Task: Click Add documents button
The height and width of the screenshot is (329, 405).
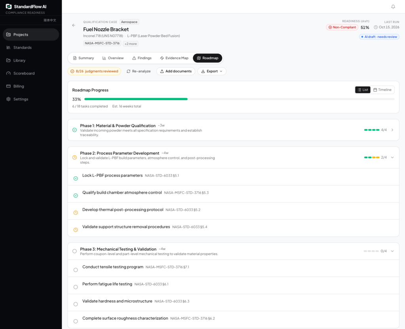Action: click(176, 71)
